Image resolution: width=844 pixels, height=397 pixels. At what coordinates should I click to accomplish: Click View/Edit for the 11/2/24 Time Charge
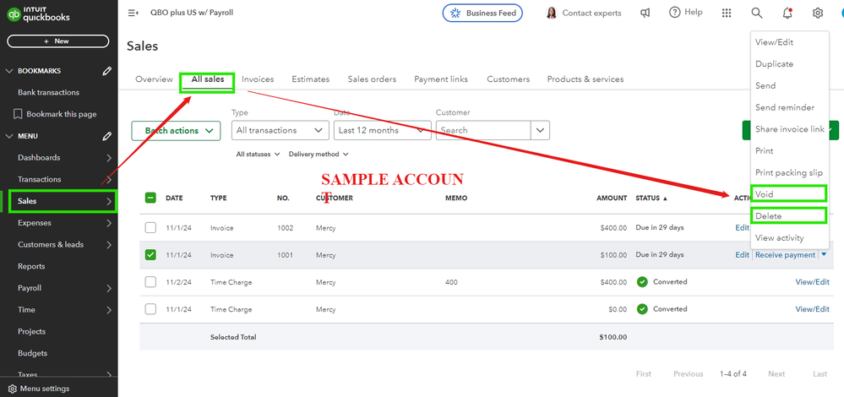812,282
